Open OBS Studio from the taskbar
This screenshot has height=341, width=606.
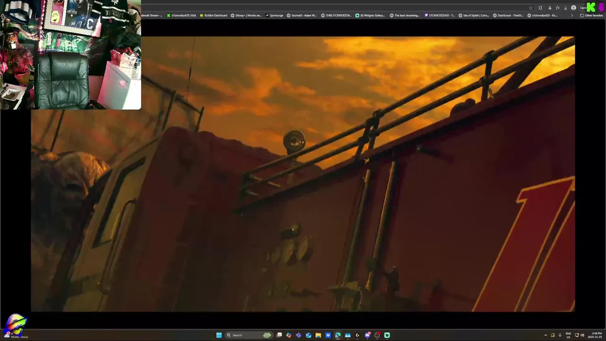(377, 335)
